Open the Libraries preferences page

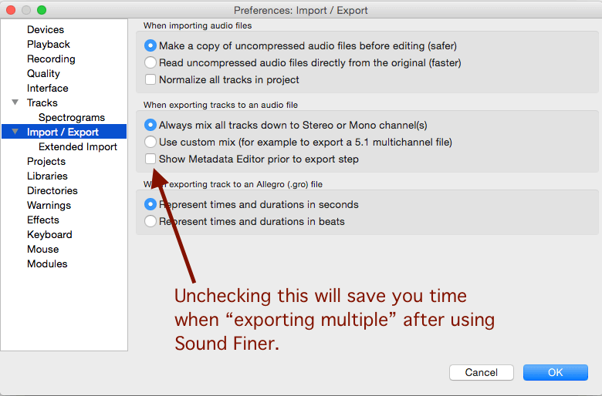click(47, 176)
